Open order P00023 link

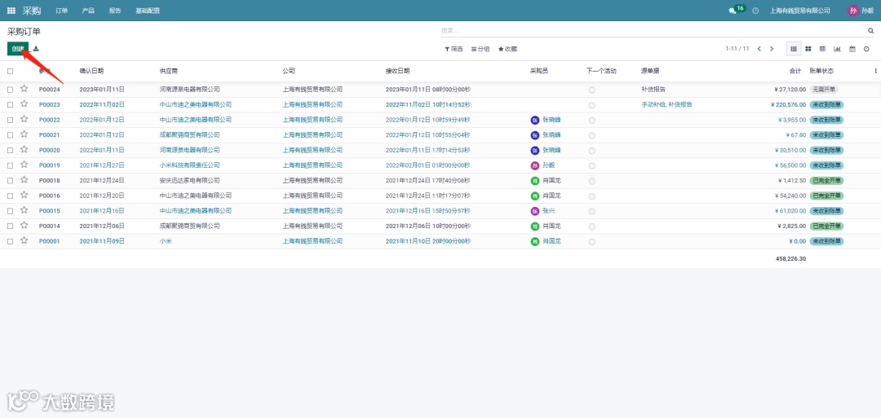coord(50,105)
